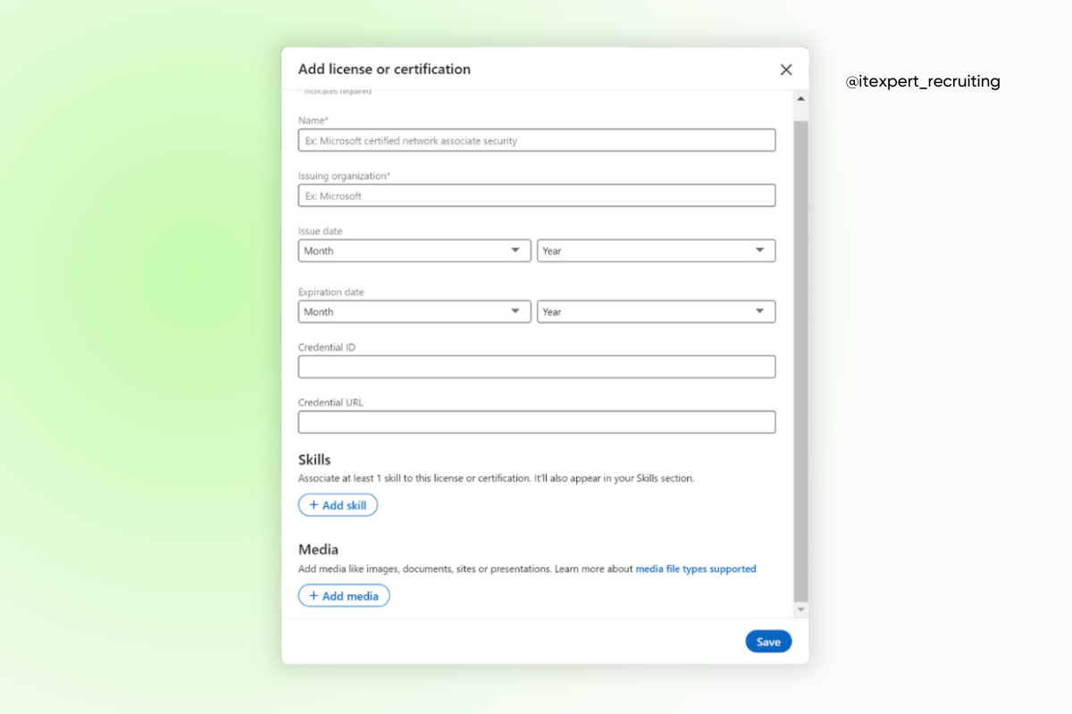Add media to this certification
The height and width of the screenshot is (714, 1072).
click(x=344, y=595)
